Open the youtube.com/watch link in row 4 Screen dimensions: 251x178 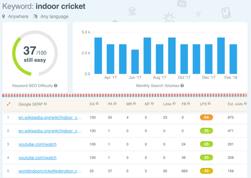coord(37,157)
